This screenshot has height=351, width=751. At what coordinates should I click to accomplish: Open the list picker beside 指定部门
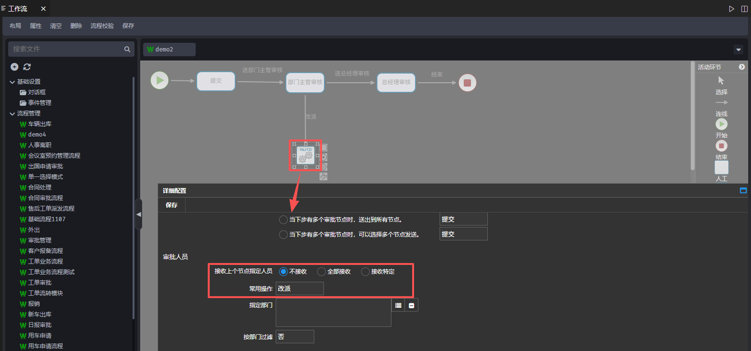(398, 305)
